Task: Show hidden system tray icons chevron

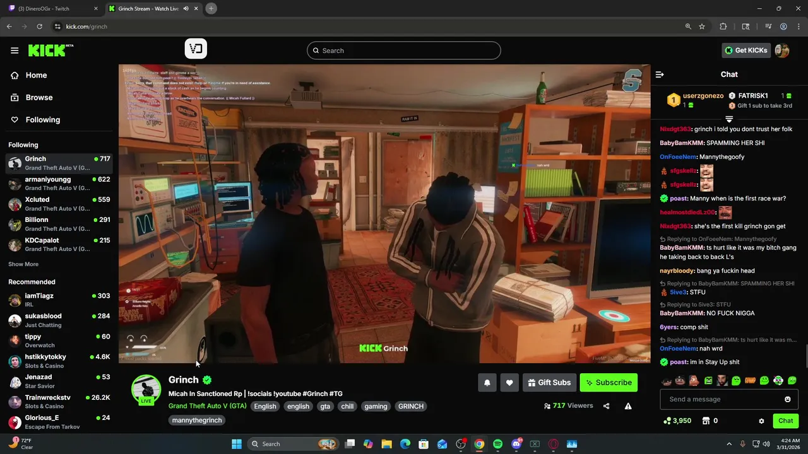Action: pos(729,444)
